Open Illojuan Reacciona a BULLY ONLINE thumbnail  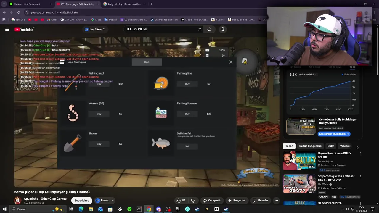point(299,161)
